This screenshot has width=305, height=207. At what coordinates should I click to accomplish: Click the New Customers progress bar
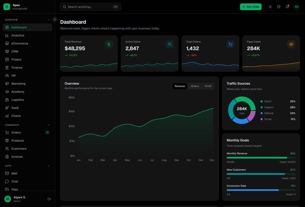[261, 174]
